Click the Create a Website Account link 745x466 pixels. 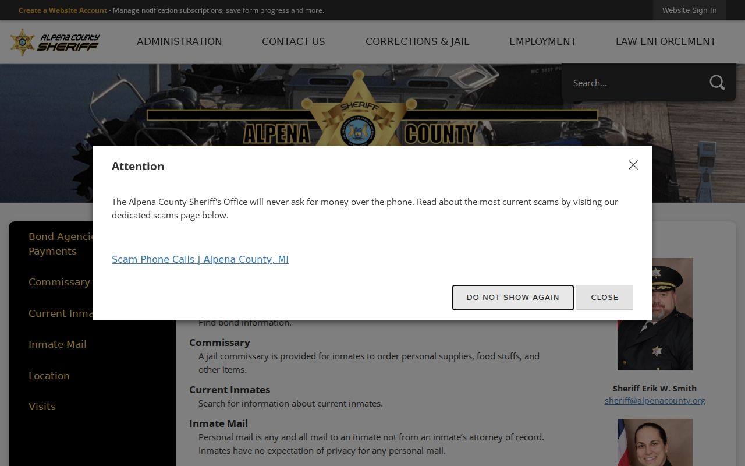click(x=63, y=10)
